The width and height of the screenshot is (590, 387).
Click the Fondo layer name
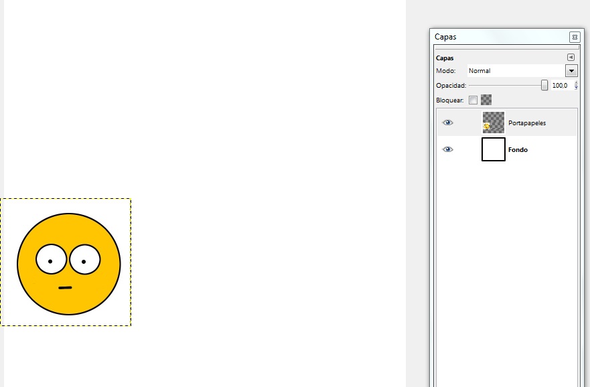(x=518, y=150)
